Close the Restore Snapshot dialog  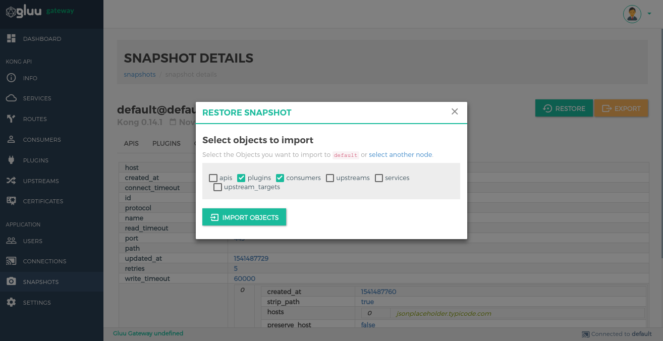pyautogui.click(x=455, y=111)
